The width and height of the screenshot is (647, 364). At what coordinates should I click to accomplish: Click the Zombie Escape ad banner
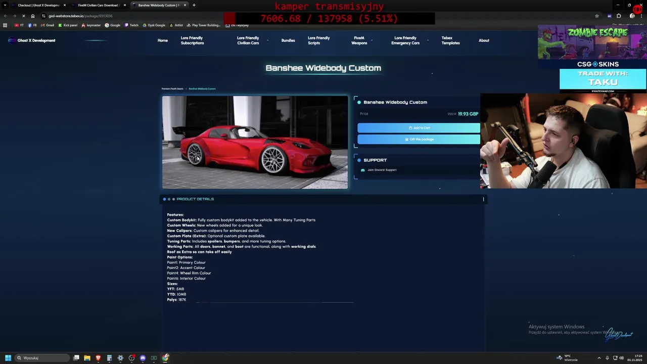(x=592, y=43)
